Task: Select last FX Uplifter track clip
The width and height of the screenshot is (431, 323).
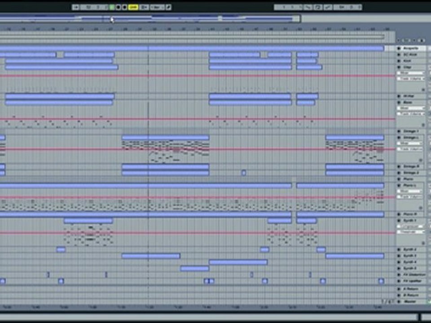Action: pyautogui.click(x=381, y=281)
